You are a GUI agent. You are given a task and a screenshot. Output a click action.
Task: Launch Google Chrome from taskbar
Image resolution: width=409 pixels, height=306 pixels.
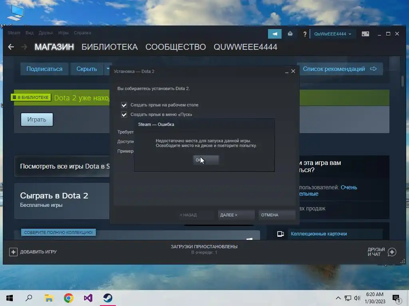coord(68,298)
